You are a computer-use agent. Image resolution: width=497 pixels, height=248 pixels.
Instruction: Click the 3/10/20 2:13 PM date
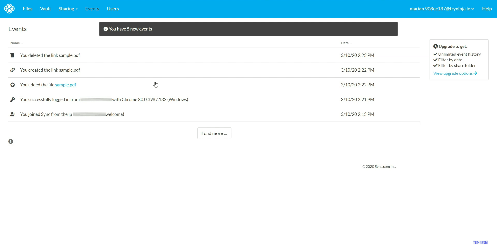[x=357, y=114]
